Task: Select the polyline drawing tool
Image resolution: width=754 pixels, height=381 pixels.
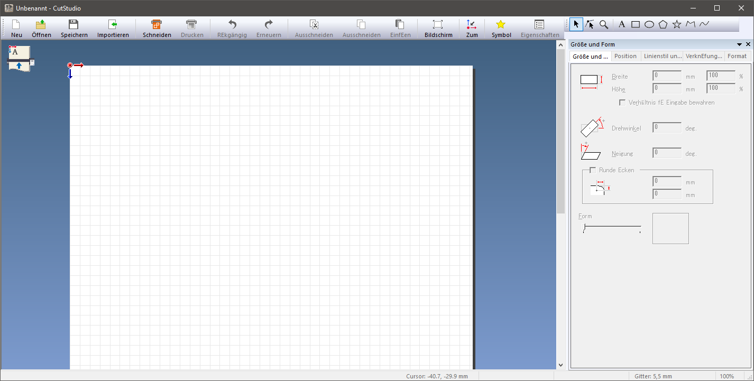Action: tap(691, 24)
